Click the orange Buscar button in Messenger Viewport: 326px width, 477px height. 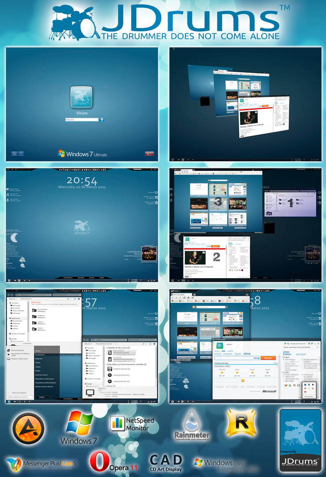coord(268,358)
